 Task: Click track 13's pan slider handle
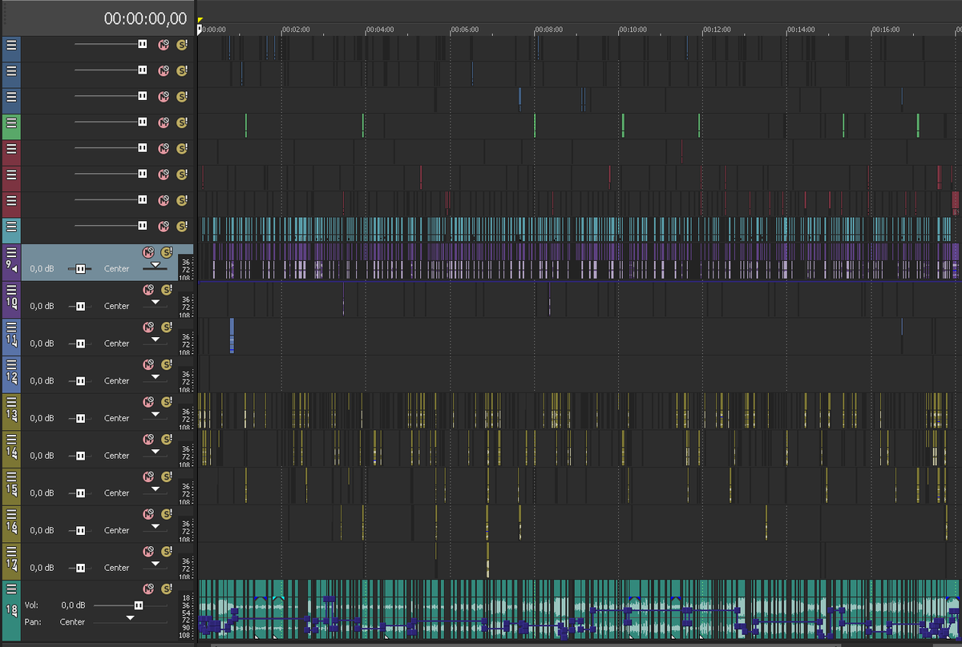pos(156,414)
